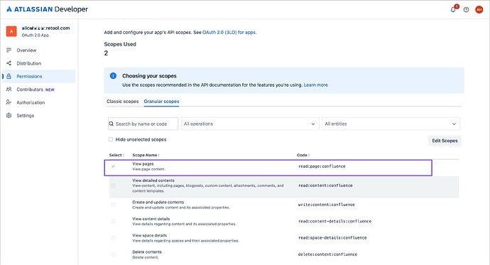Click the retool.com app name
Screen dimensions: 490x265
click(45, 28)
